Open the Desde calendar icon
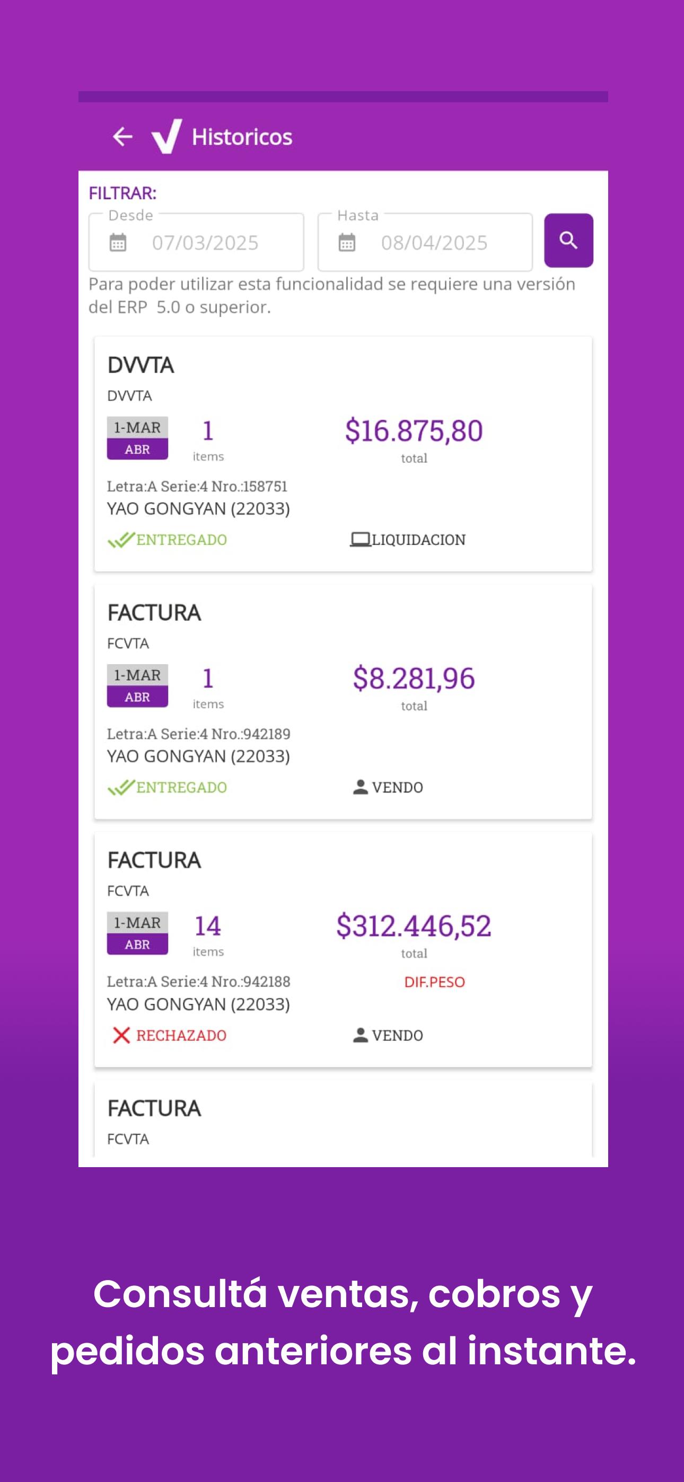The image size is (684, 1482). pos(118,242)
